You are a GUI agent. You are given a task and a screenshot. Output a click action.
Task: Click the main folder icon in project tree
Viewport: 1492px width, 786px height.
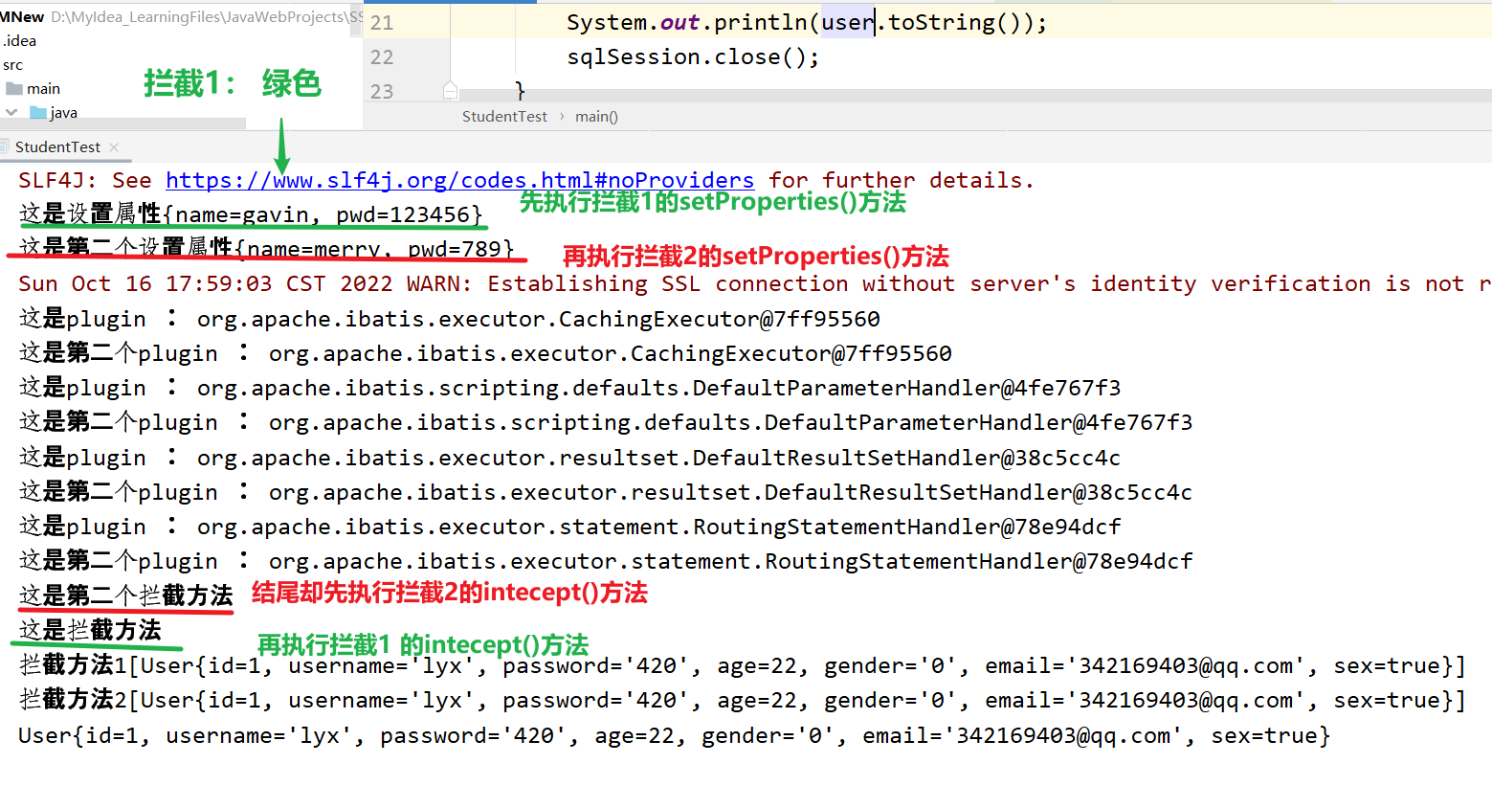pos(16,88)
